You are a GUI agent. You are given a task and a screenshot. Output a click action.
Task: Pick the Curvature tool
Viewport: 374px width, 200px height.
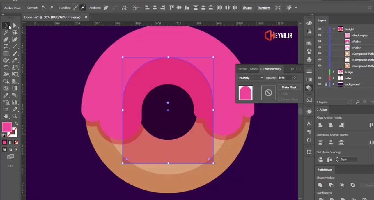15,40
